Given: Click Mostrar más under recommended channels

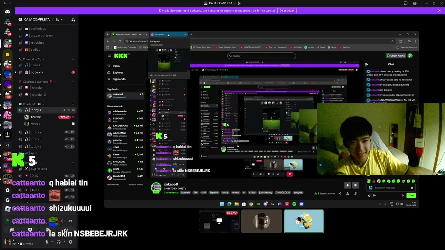Looking at the screenshot, I should coord(113,184).
